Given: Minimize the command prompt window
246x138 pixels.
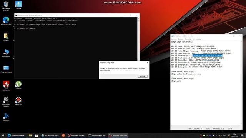Looking at the screenshot, I should pyautogui.click(x=125, y=15).
